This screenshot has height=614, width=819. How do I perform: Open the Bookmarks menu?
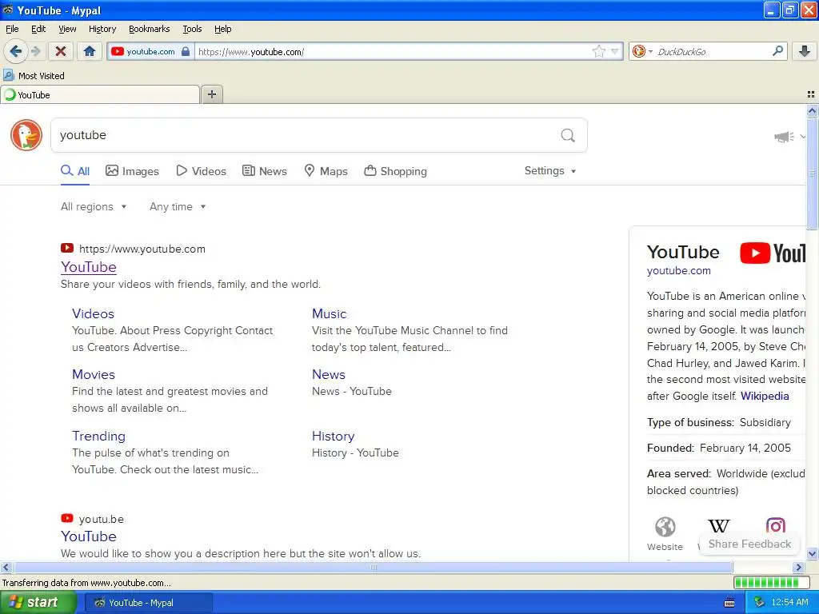click(x=149, y=29)
